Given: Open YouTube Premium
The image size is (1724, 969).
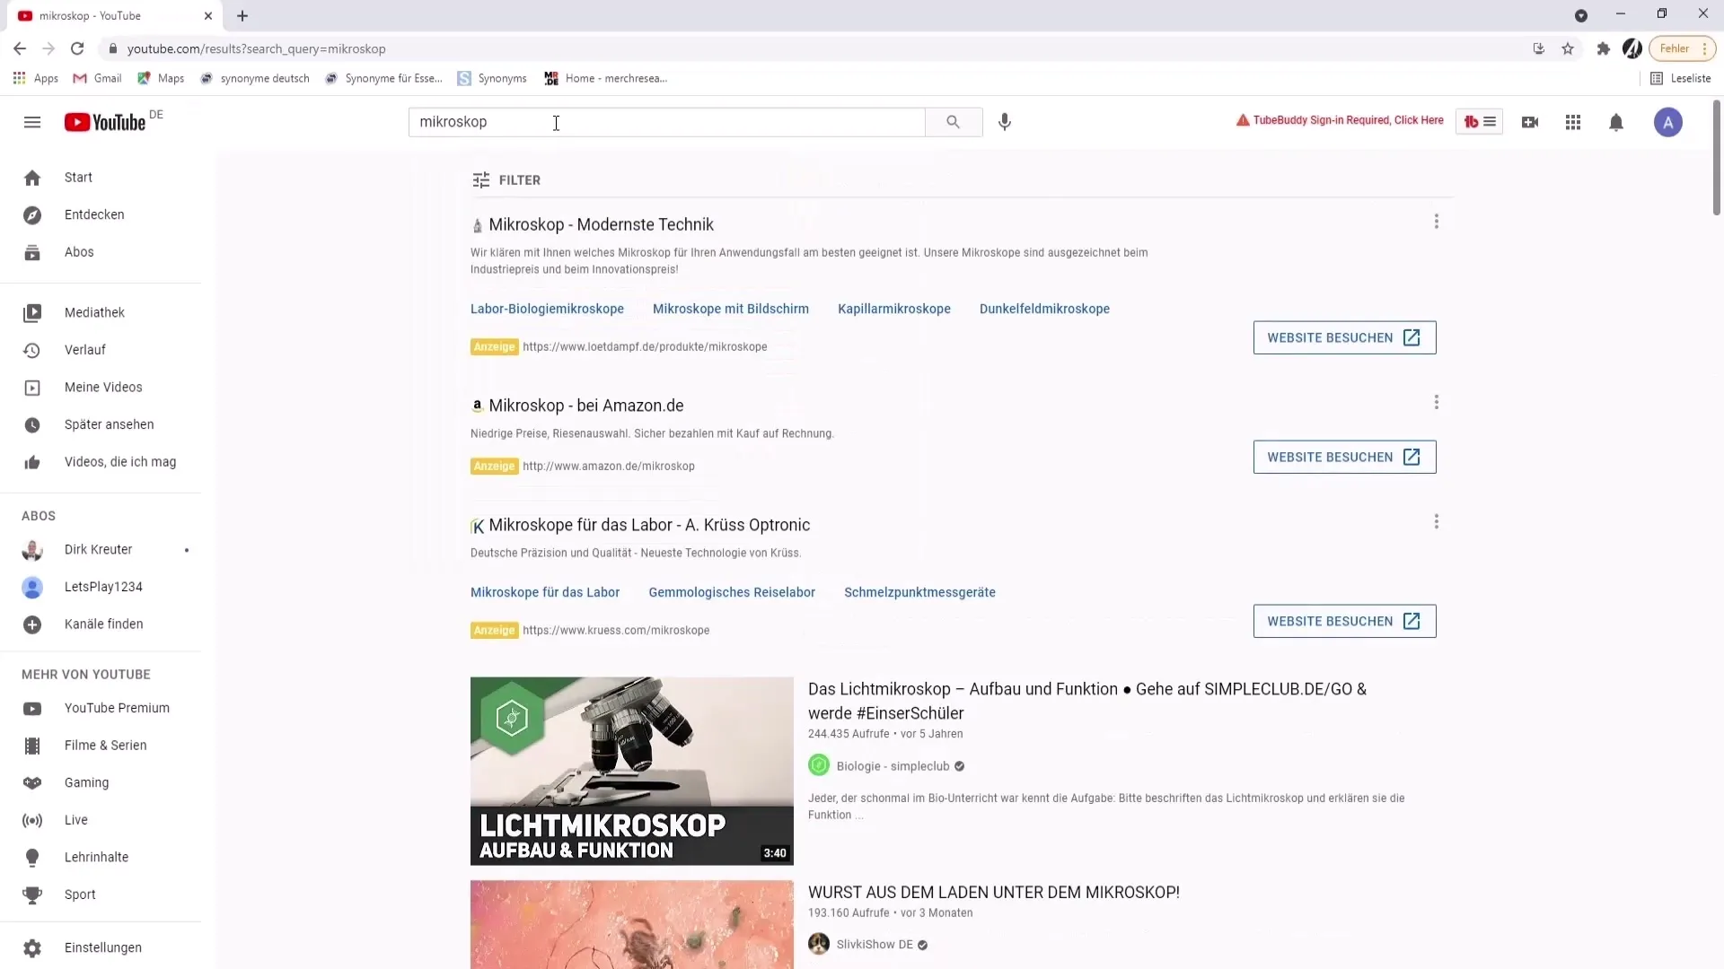Looking at the screenshot, I should 101,708.
